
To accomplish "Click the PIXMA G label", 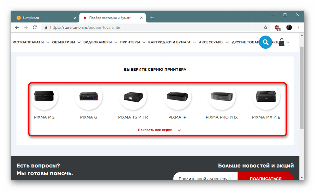I will [89, 117].
